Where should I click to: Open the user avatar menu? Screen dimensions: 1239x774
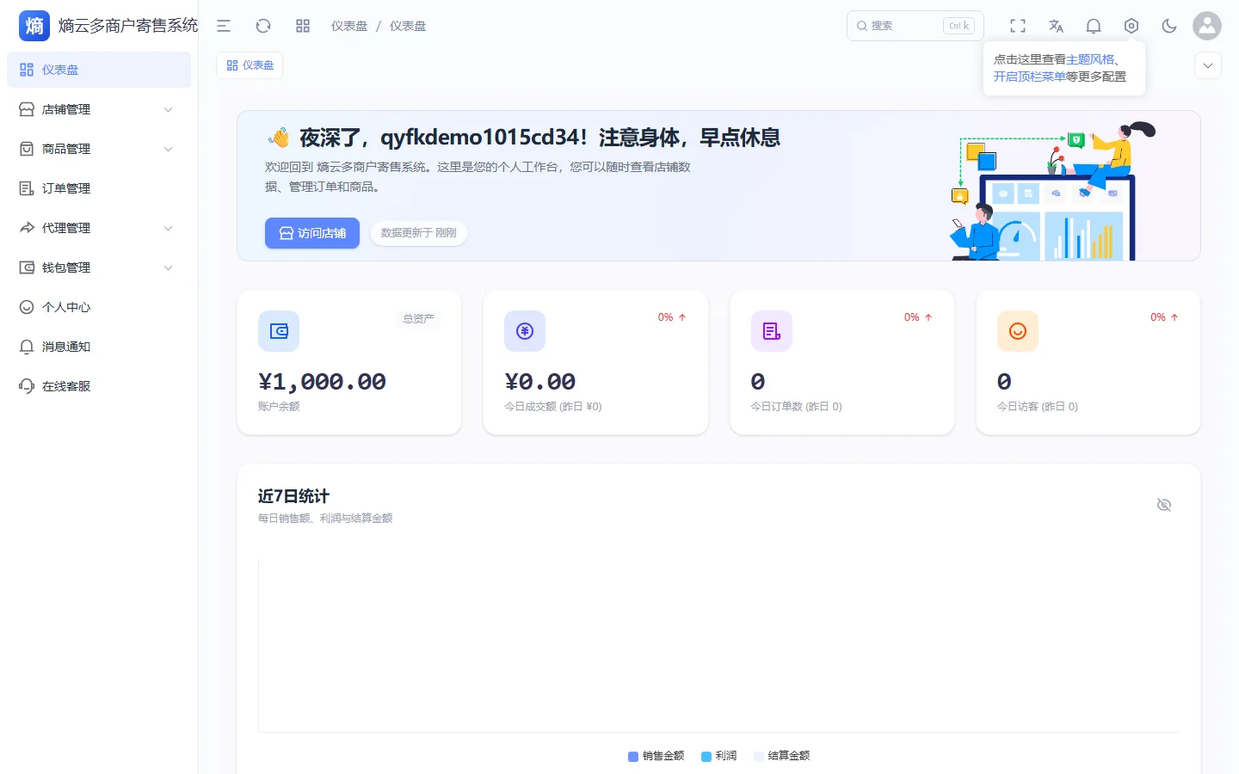[x=1207, y=26]
